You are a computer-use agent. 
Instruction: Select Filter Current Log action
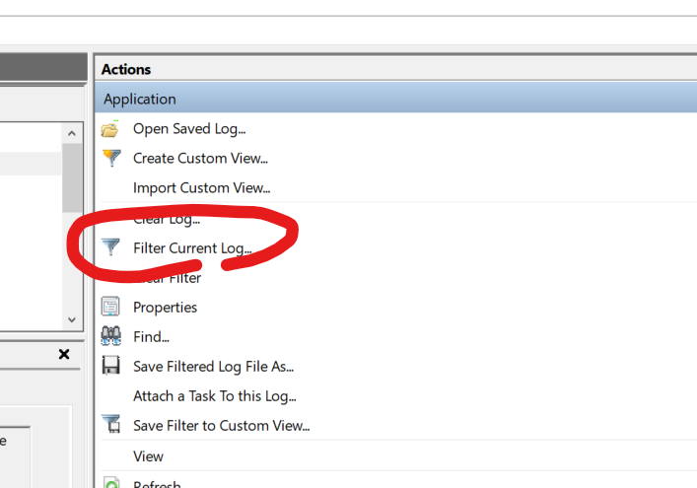(x=192, y=248)
